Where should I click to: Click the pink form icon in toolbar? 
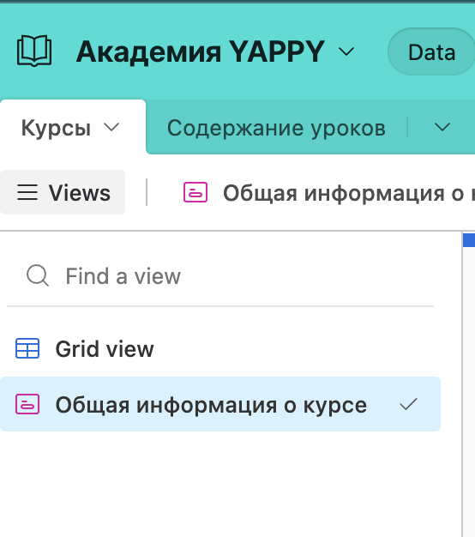(x=195, y=192)
